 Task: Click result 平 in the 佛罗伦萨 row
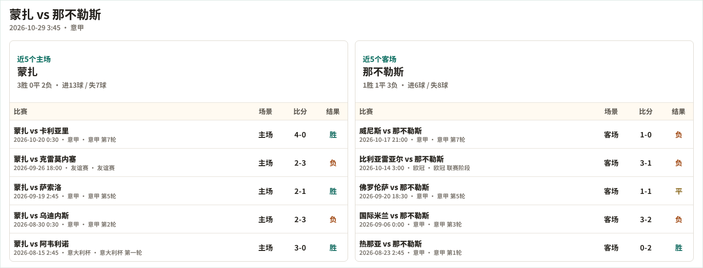(x=679, y=191)
